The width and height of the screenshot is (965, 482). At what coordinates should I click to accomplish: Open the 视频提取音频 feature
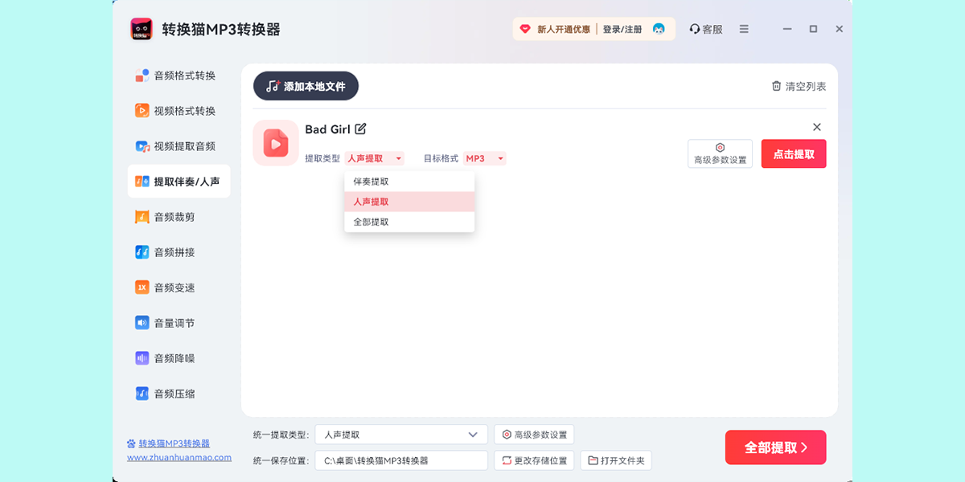point(176,146)
